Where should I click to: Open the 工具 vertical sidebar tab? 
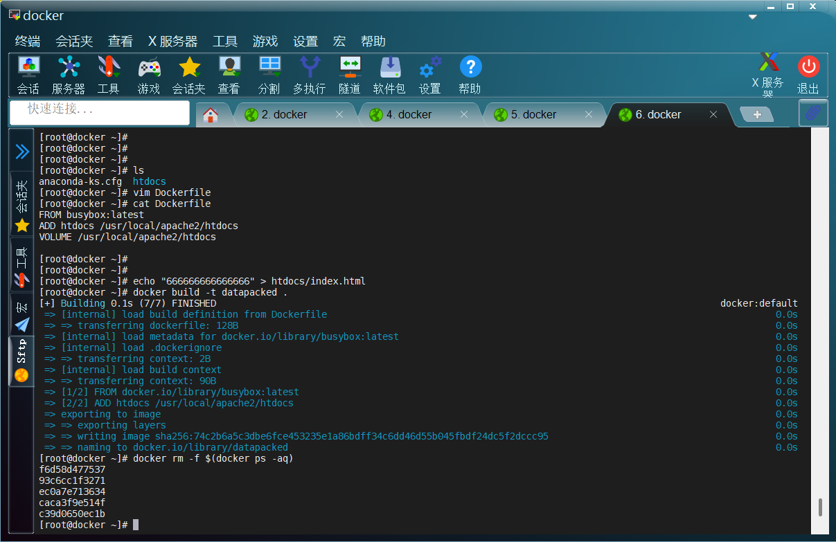[x=22, y=266]
